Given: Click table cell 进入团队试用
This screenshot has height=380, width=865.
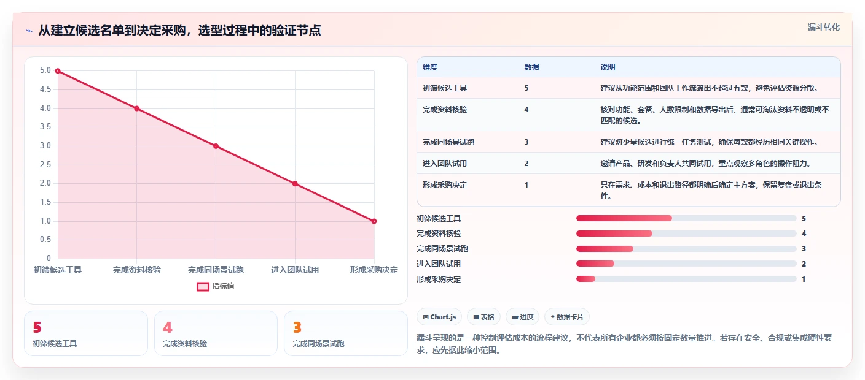Looking at the screenshot, I should pyautogui.click(x=445, y=164).
